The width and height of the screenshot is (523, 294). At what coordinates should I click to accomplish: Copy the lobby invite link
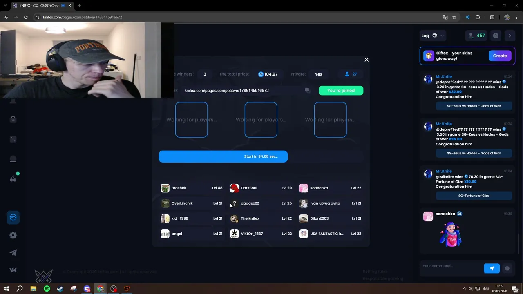coord(308,90)
